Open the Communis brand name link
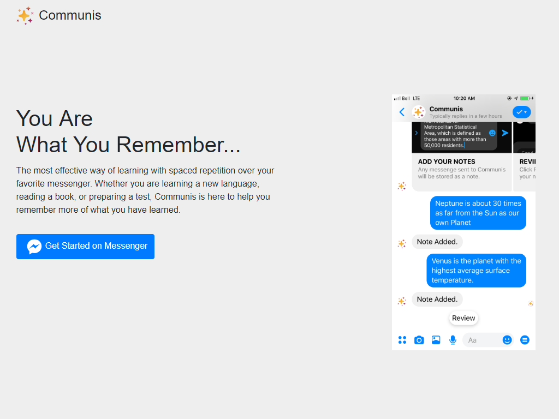 (x=70, y=15)
